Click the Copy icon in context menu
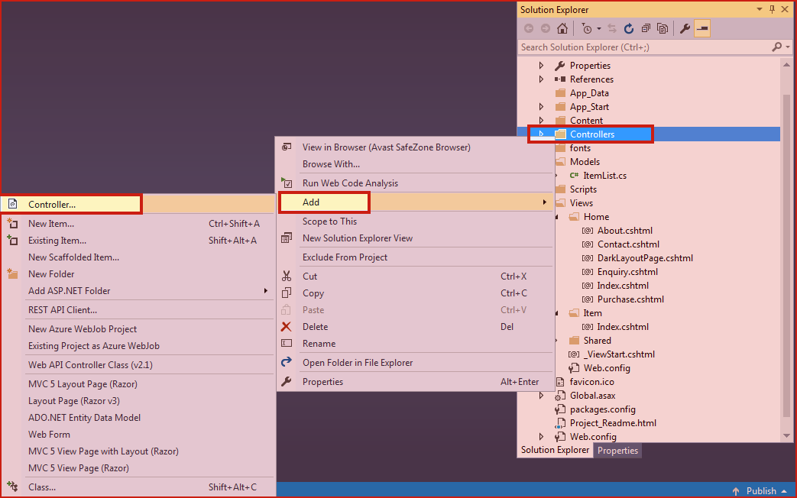 point(287,293)
